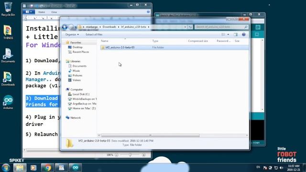Sort by Compressed size column
306x172 pixels.
(x=198, y=41)
